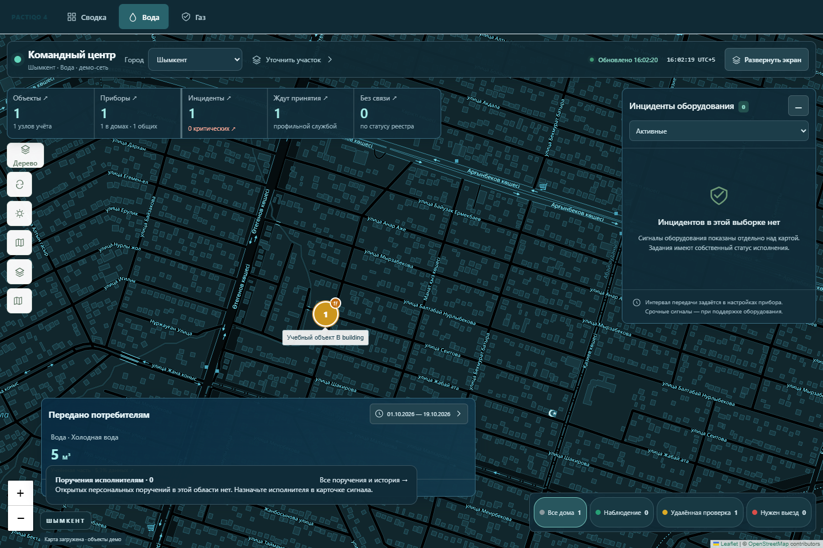Toggle the Удалённая проверка filter chip

coord(700,513)
